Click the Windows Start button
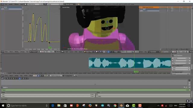The width and height of the screenshot is (193, 108). [3, 105]
